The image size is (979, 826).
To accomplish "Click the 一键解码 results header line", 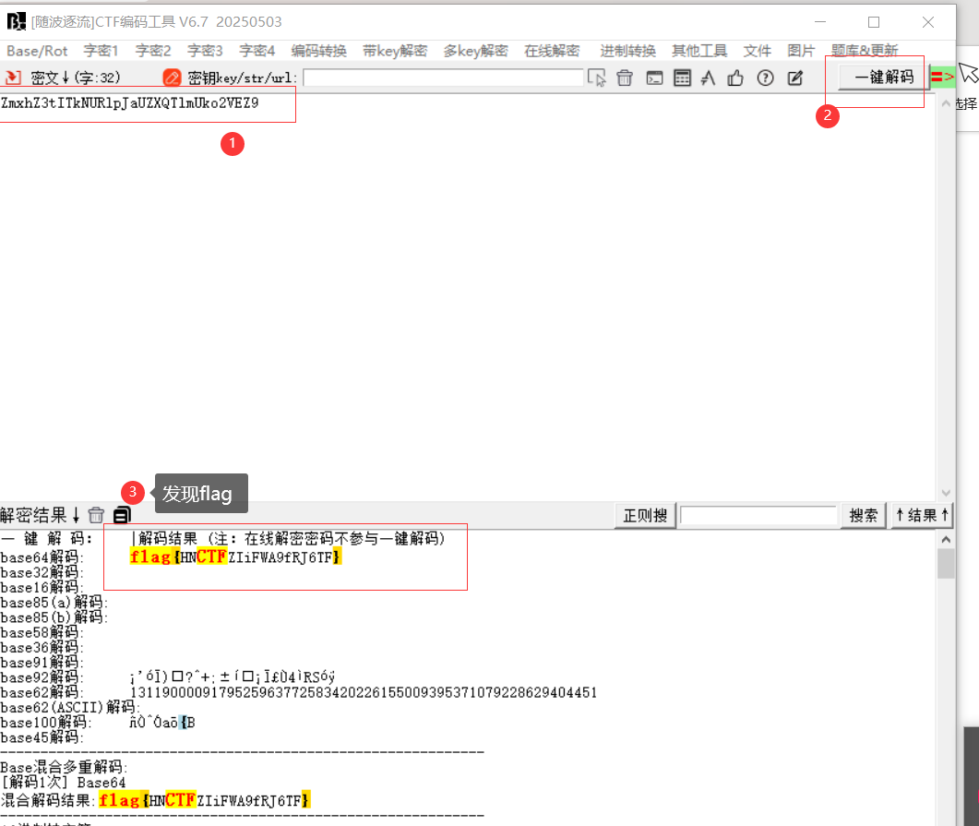I will pos(223,538).
